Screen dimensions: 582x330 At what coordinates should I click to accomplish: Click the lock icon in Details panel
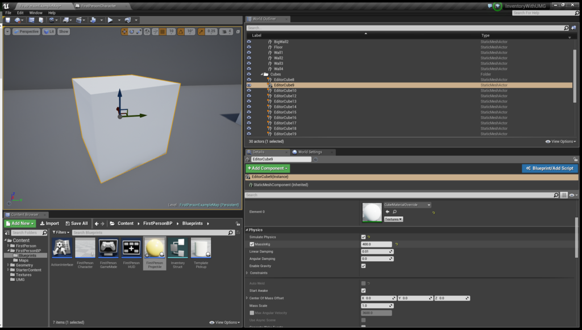click(x=575, y=159)
